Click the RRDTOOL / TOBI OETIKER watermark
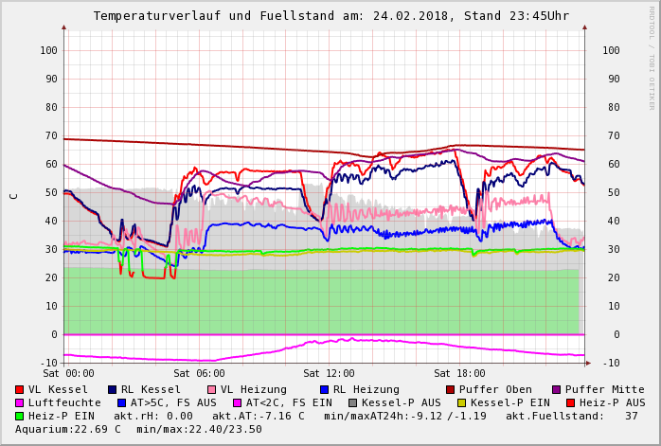Image resolution: width=661 pixels, height=446 pixels. [651, 57]
